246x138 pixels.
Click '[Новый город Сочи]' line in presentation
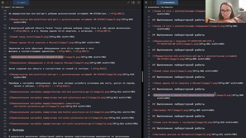tap(185, 71)
